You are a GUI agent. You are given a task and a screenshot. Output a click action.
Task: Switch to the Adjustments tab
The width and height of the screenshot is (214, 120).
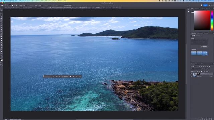pyautogui.click(x=200, y=33)
